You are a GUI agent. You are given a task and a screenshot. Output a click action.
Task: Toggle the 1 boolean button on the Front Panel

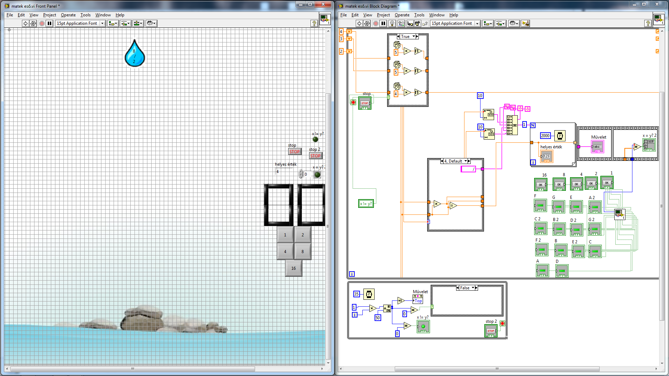click(285, 235)
